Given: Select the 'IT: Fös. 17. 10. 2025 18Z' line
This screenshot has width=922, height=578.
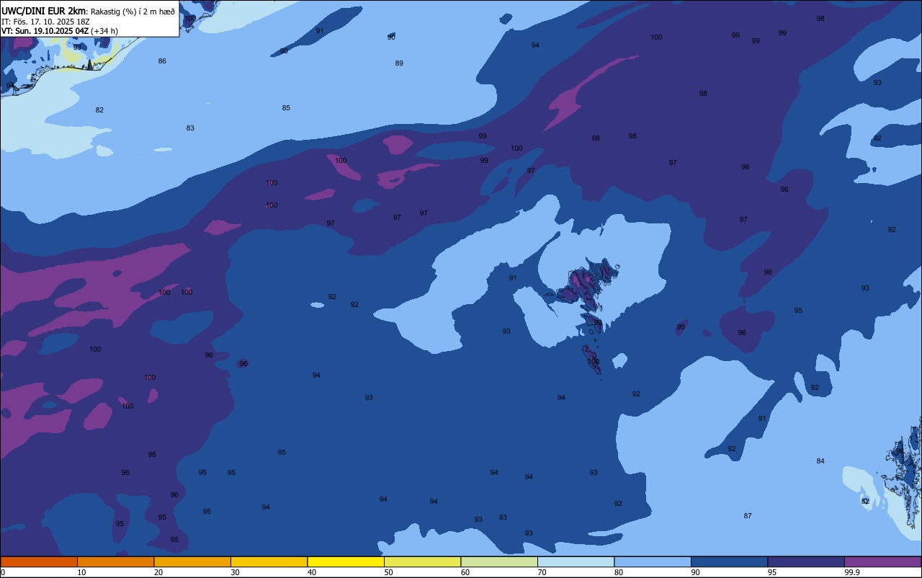Looking at the screenshot, I should click(x=46, y=22).
